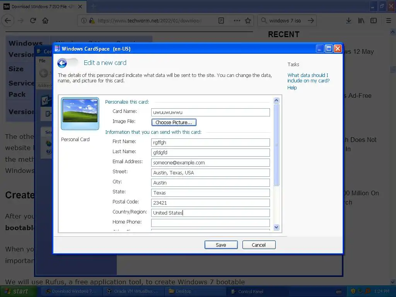Image resolution: width=396 pixels, height=297 pixels.
Task: Show site information icon in address bar
Action: click(84, 20)
